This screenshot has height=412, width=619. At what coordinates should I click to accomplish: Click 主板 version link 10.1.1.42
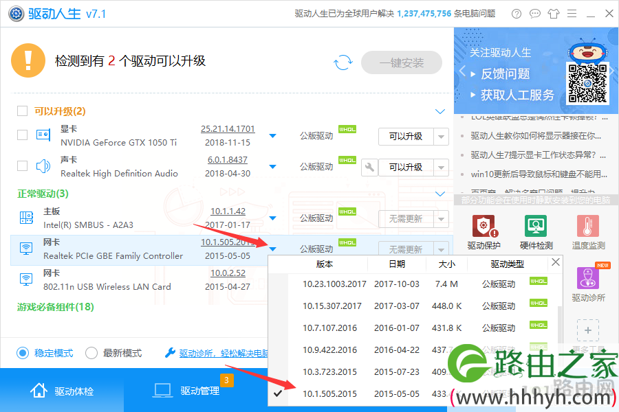[x=228, y=211]
